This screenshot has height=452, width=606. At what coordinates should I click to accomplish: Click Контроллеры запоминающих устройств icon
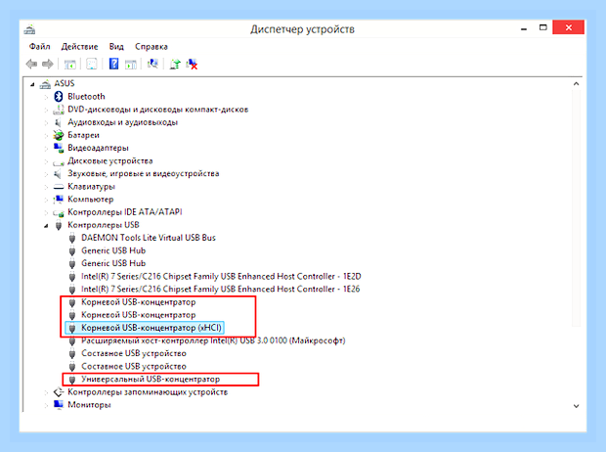click(x=59, y=392)
